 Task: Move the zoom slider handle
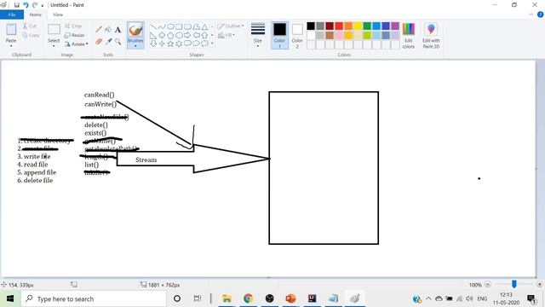tap(514, 284)
